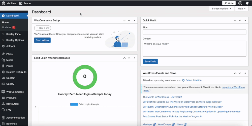The height and width of the screenshot is (126, 252).
Task: Click the Restaurant icon in sidebar
Action: click(x=3, y=104)
